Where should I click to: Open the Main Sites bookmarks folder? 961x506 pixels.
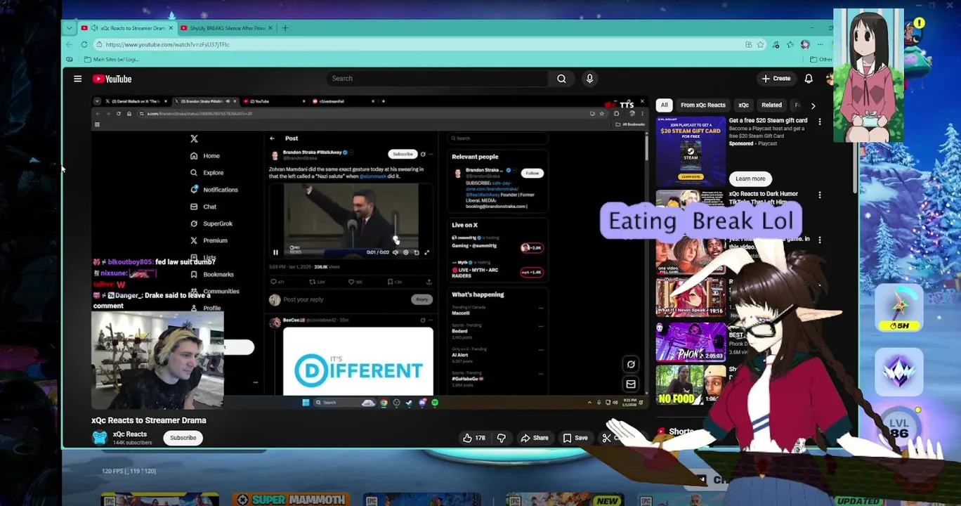[x=110, y=59]
